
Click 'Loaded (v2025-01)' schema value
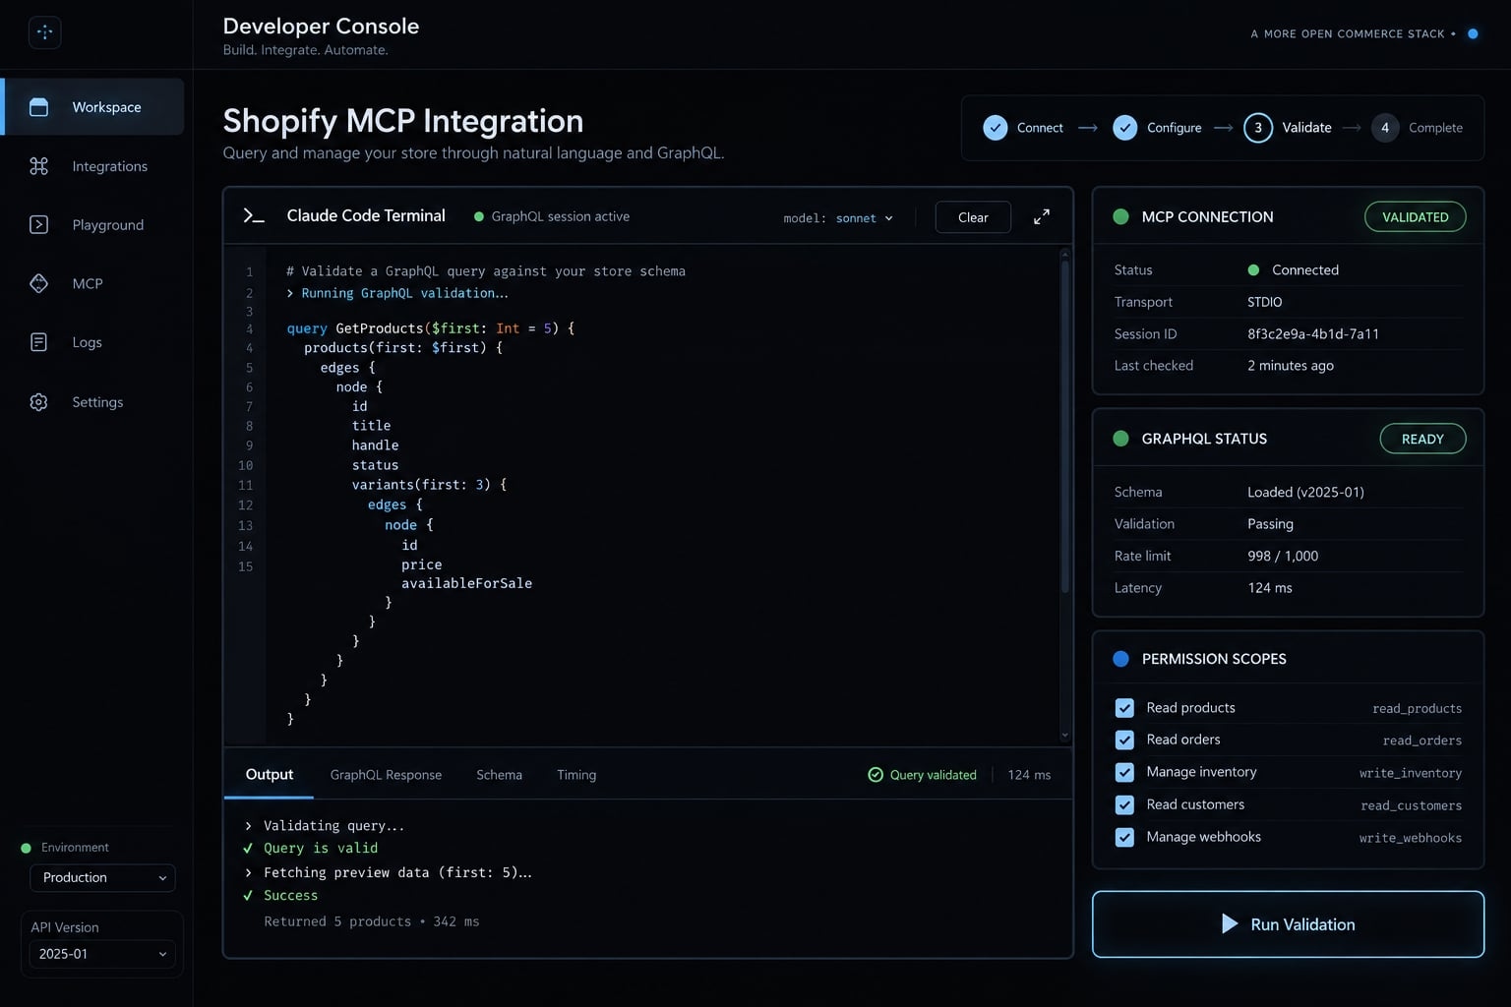(1305, 492)
